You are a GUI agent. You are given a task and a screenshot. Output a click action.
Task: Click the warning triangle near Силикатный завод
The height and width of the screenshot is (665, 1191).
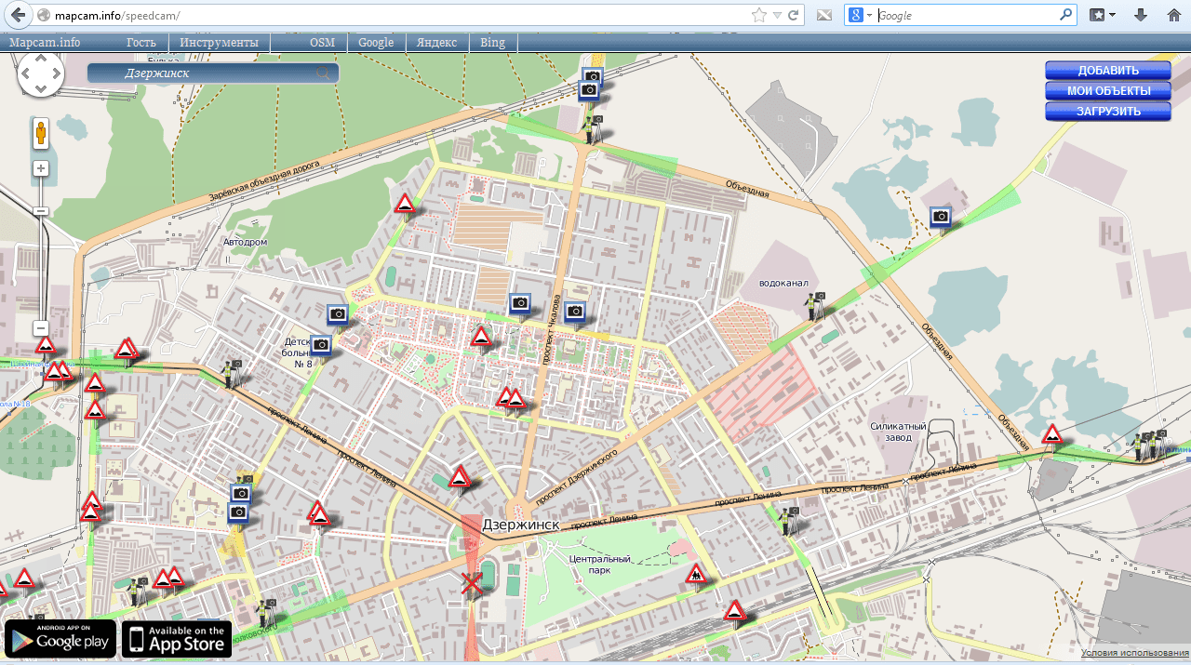click(x=1052, y=434)
